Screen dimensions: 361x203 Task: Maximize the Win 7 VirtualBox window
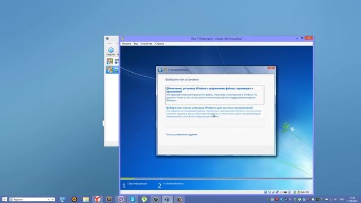pyautogui.click(x=302, y=38)
